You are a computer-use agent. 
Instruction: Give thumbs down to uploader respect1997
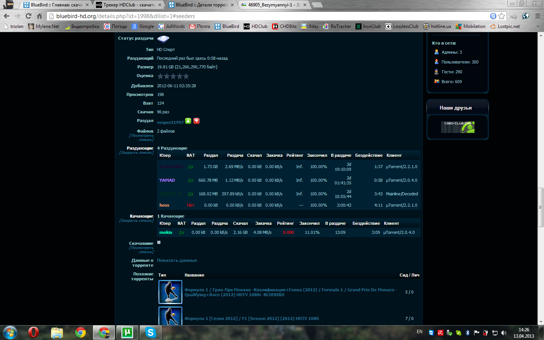click(196, 121)
